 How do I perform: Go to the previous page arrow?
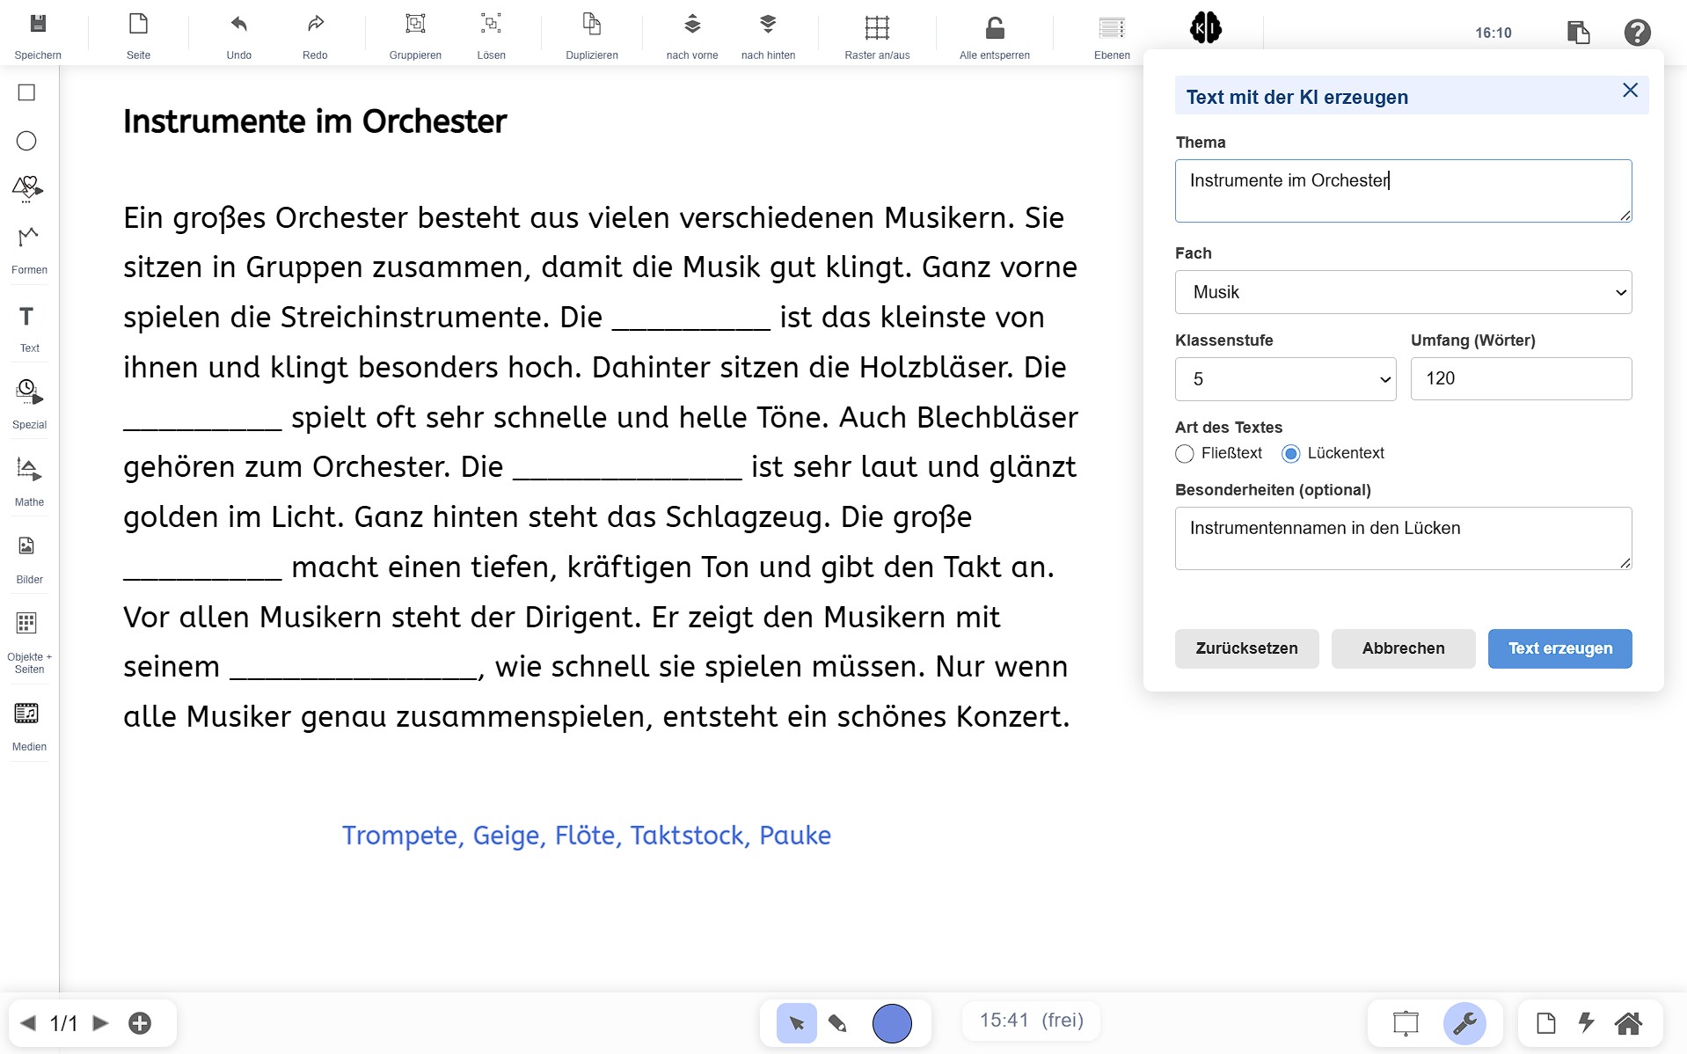(28, 1022)
